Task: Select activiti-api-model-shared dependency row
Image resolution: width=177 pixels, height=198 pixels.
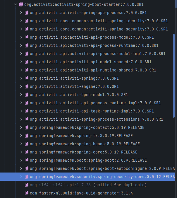Action: (90, 62)
